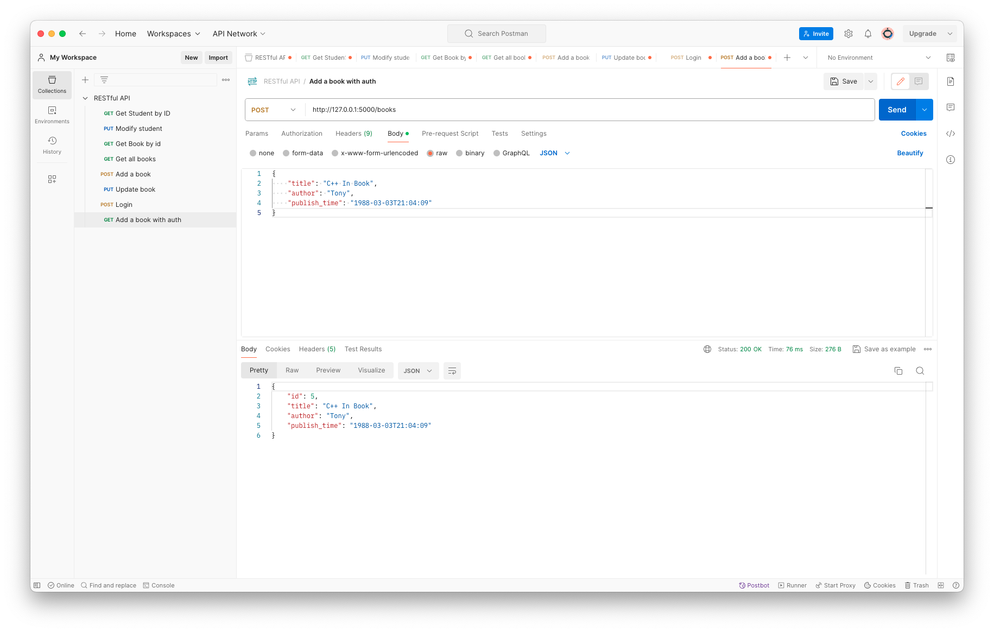This screenshot has height=632, width=994.
Task: Search within the response body
Action: (x=920, y=371)
